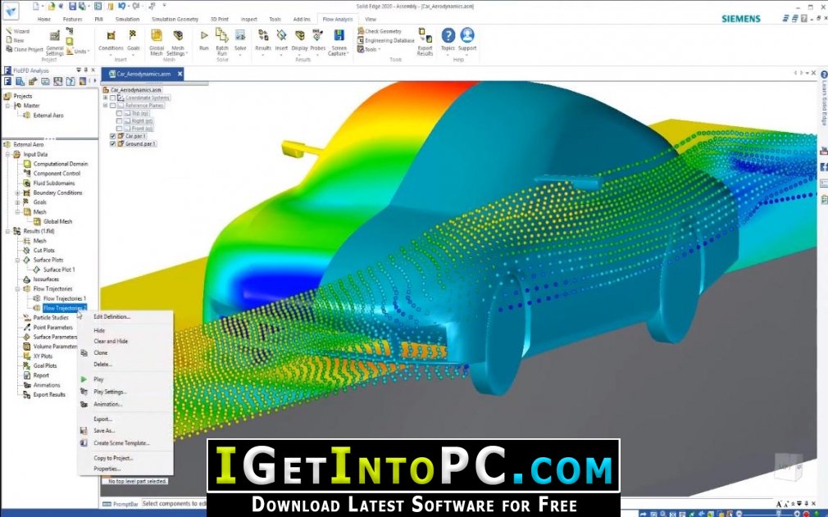
Task: Toggle the Top (xy) plane checkbox
Action: coord(119,113)
